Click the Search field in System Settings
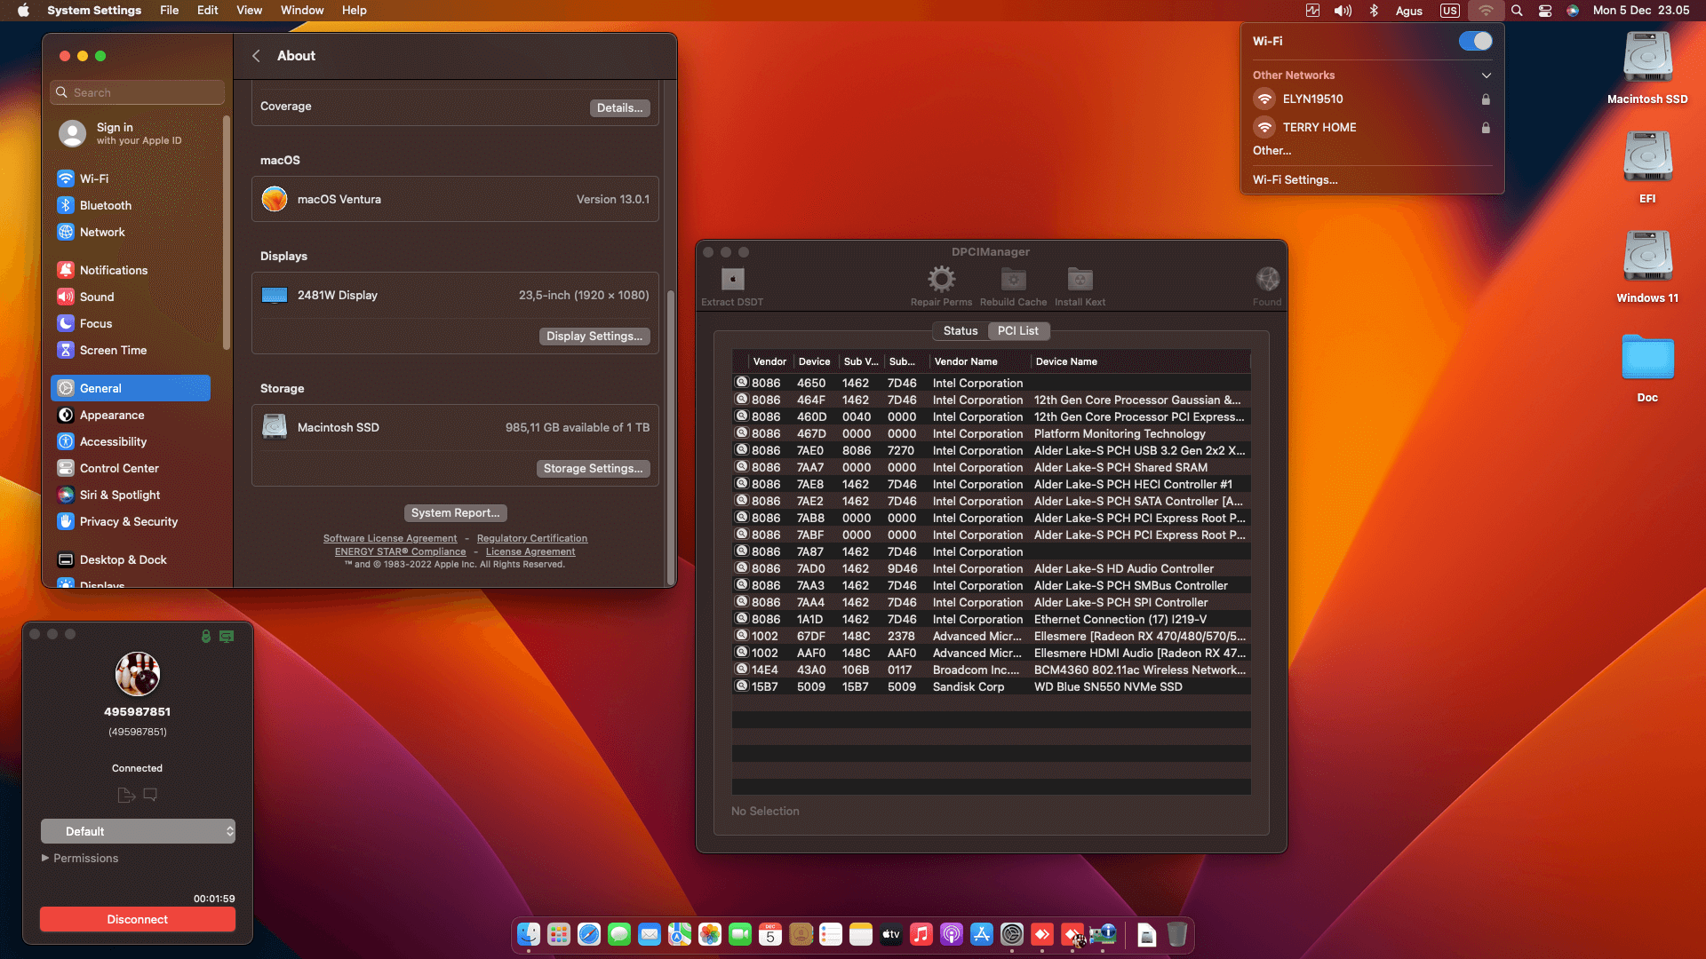 (x=138, y=92)
